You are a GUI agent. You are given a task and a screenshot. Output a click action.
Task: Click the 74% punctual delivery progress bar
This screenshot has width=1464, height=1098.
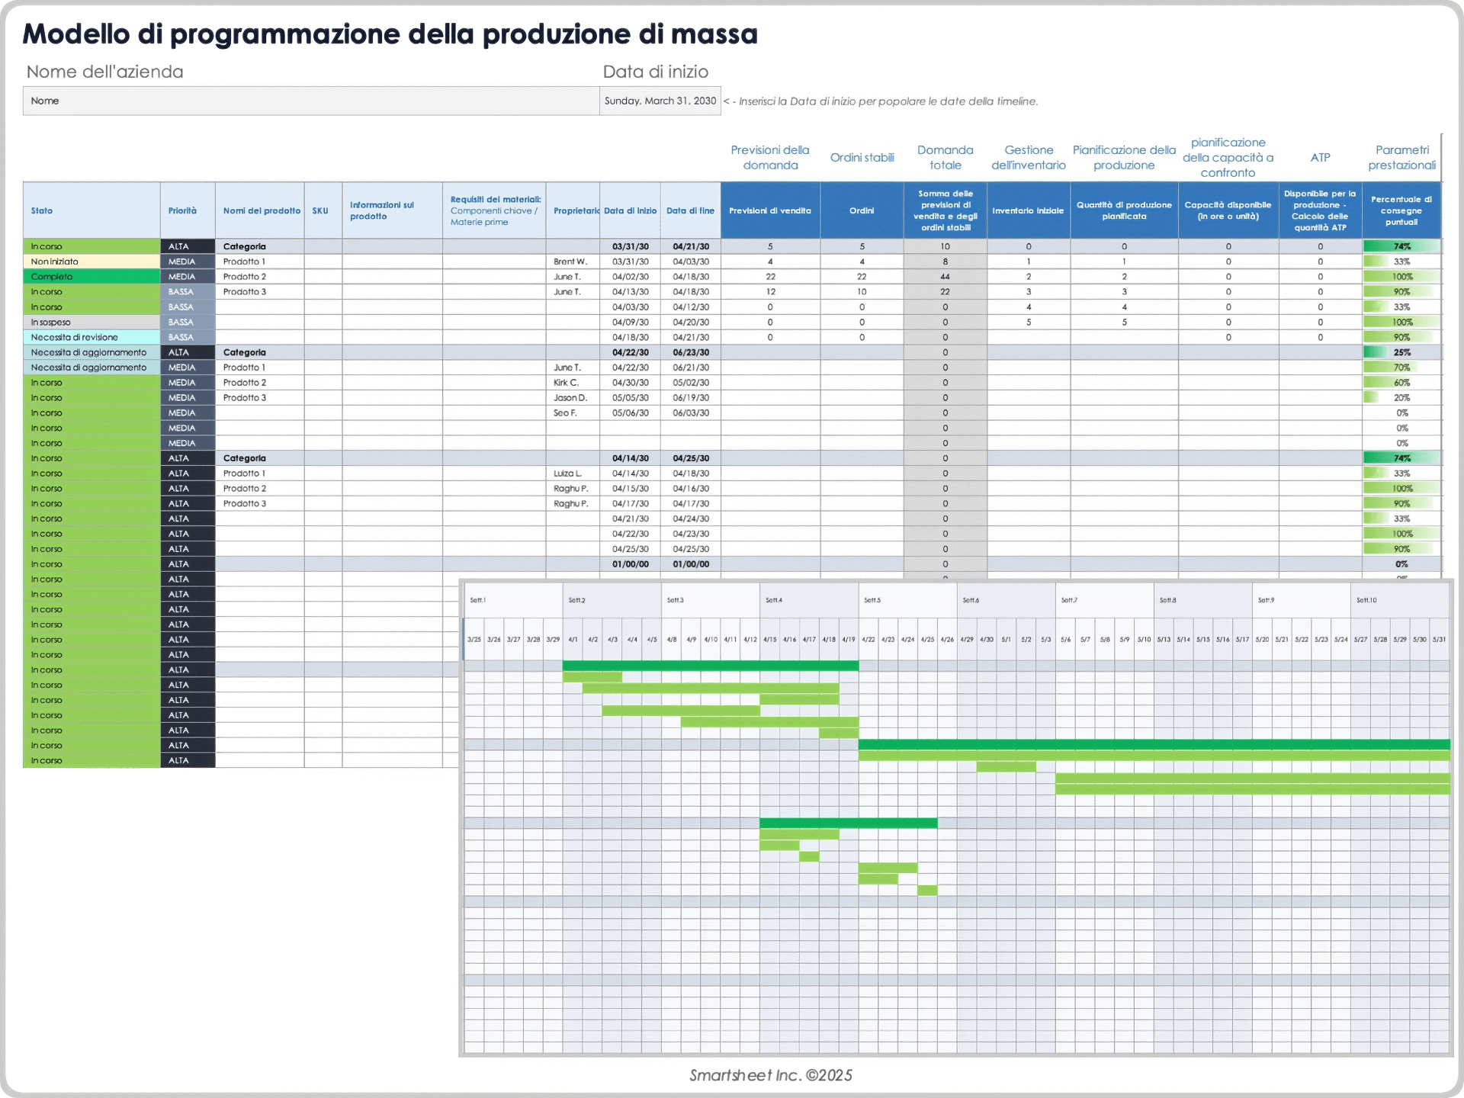(1401, 246)
